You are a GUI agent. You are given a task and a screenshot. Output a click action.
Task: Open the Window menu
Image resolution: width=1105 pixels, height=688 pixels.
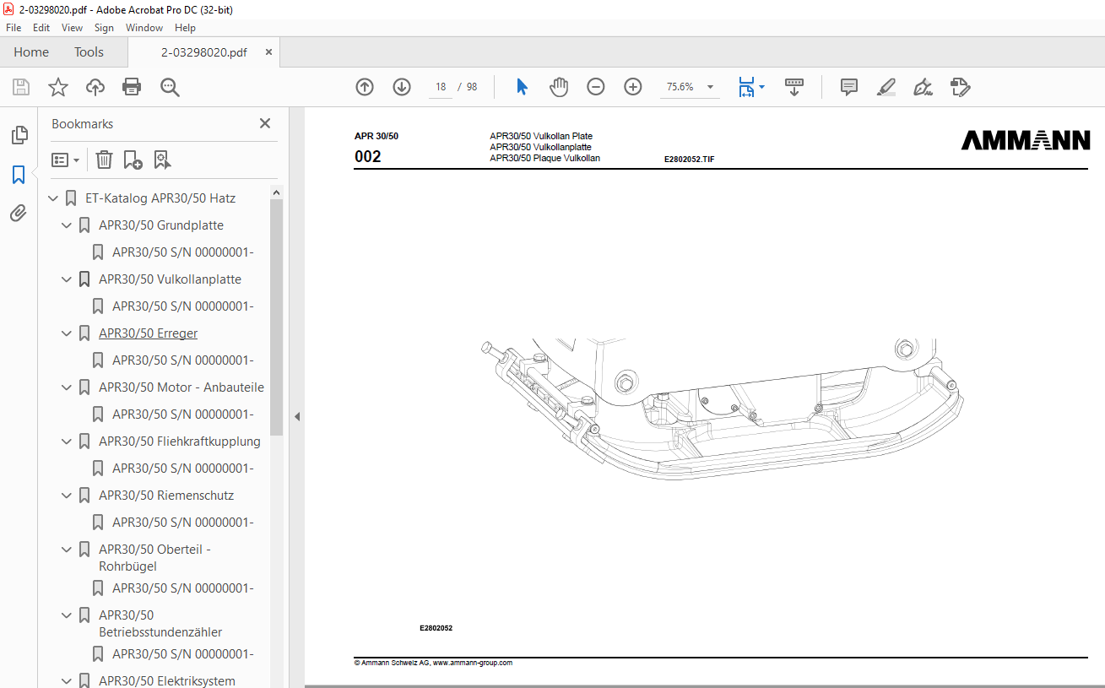coord(144,28)
